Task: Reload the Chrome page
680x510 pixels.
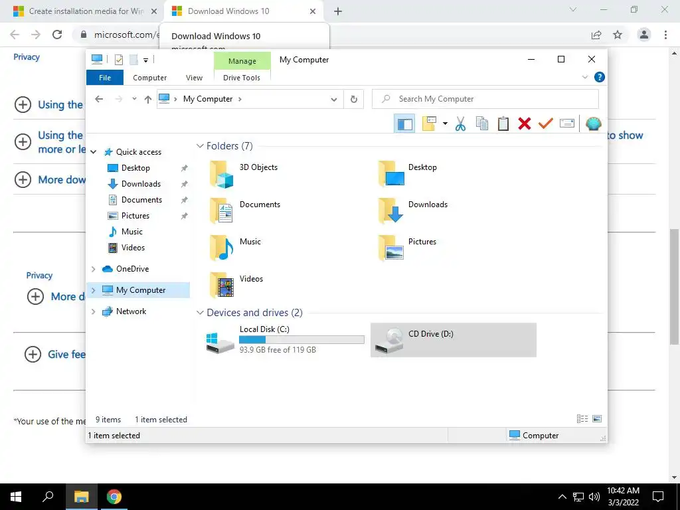Action: pyautogui.click(x=57, y=35)
